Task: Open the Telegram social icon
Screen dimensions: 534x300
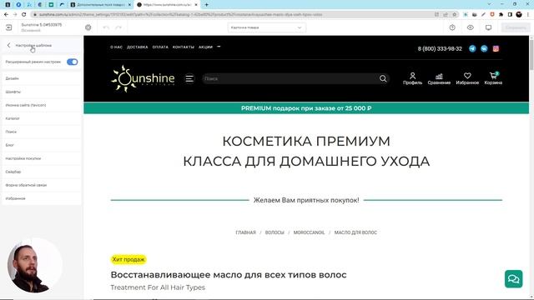Action: point(472,48)
